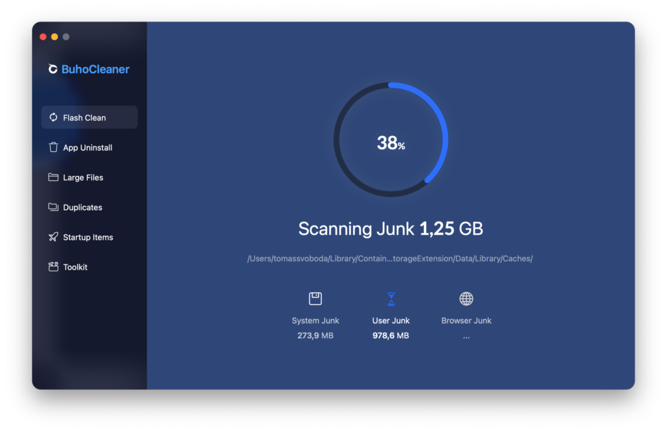The image size is (667, 432).
Task: Click the Large Files folder icon
Action: pos(53,177)
